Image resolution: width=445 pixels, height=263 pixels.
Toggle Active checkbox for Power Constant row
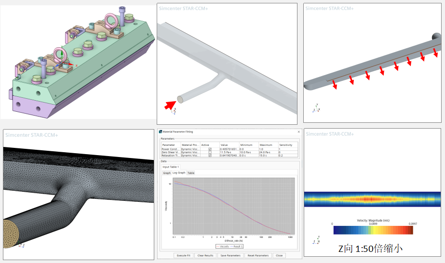(x=210, y=149)
